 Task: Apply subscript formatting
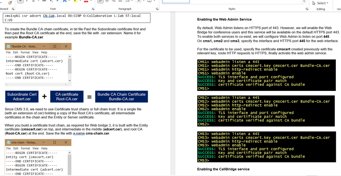tap(51, 1)
